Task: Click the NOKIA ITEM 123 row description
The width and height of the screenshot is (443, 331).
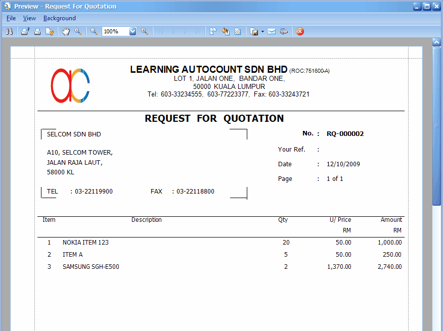Action: click(x=85, y=243)
